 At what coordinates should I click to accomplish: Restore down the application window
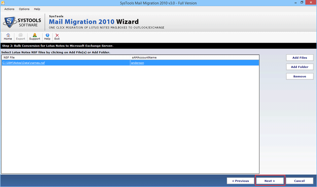click(302, 3)
